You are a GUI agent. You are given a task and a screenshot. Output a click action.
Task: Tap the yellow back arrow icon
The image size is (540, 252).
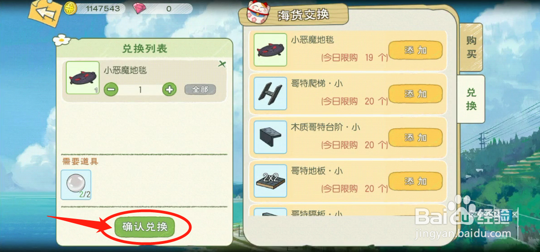coord(45,13)
